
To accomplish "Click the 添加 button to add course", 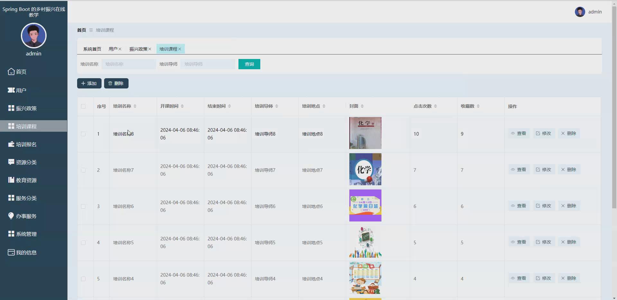I will pos(89,83).
